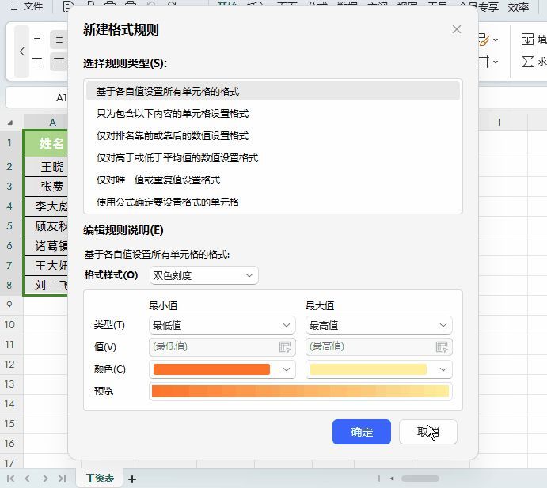Open the yellow maximum color dropdown
Screen dimensions: 547x488
click(379, 369)
